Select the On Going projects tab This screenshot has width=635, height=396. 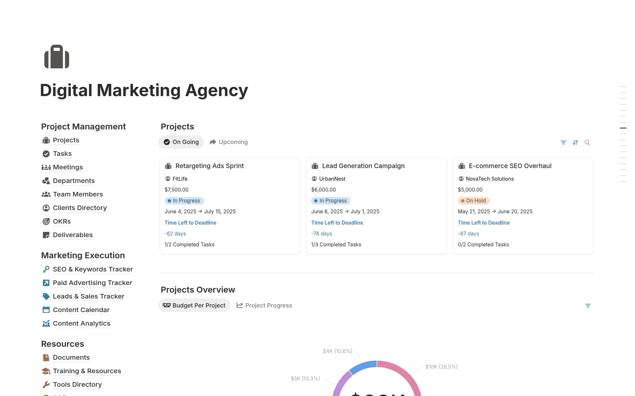pyautogui.click(x=181, y=142)
